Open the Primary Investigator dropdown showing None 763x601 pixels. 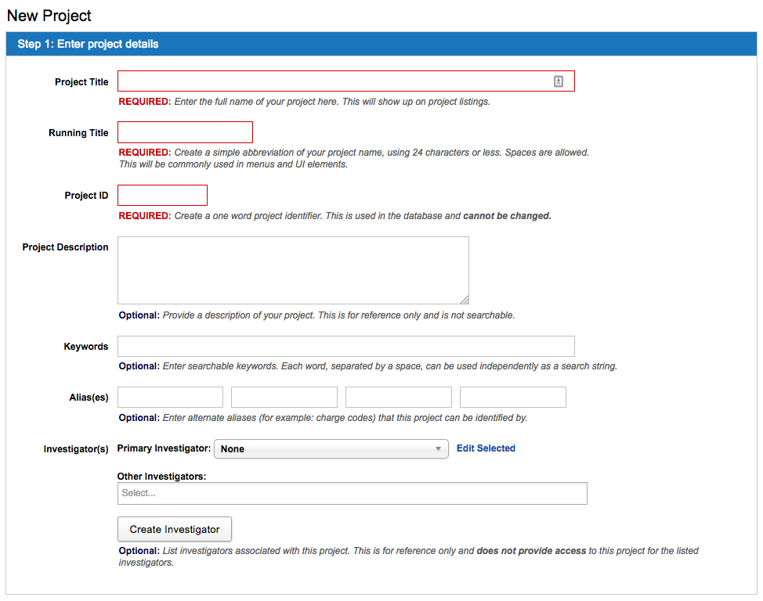pos(331,449)
